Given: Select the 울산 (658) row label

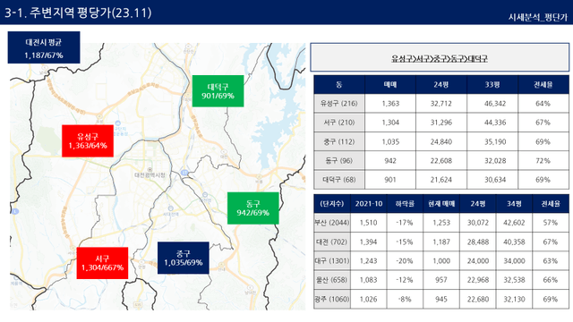Looking at the screenshot, I should 332,280.
